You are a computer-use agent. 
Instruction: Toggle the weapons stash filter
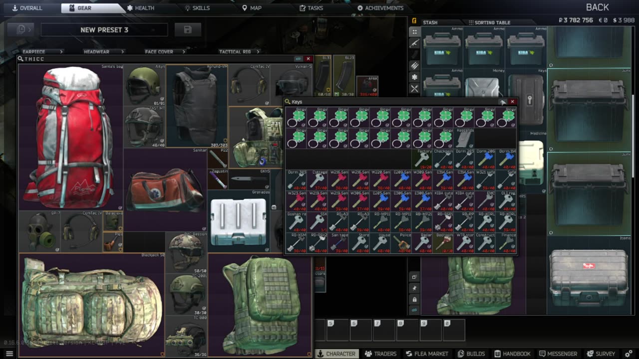coord(414,43)
